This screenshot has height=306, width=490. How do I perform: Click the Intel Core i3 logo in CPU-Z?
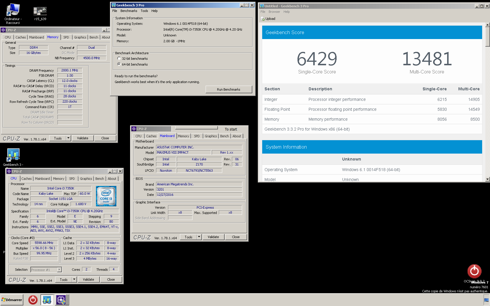coord(106,196)
